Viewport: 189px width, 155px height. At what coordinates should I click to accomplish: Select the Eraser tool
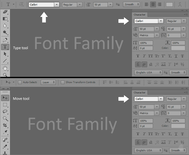tap(5, 12)
